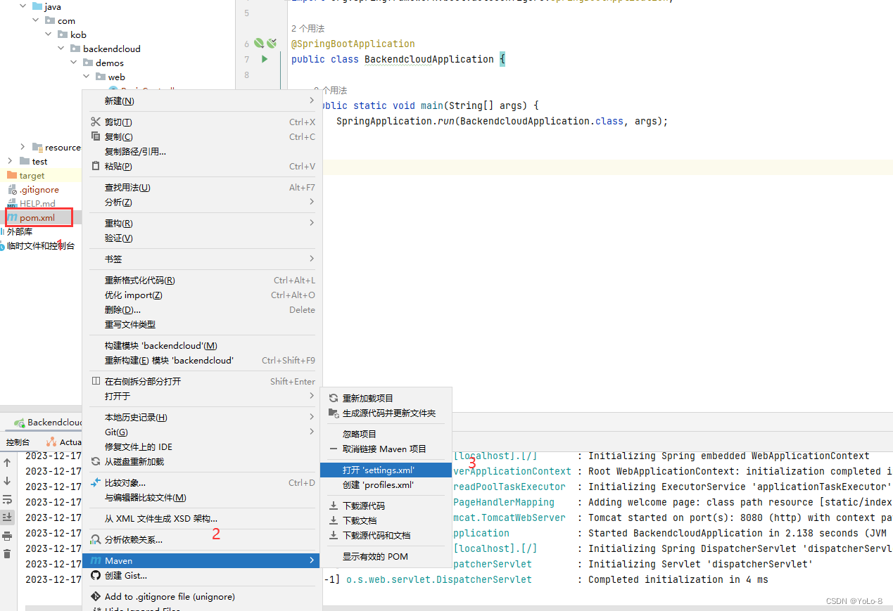Toggle scroll-to-end button in console toolbar
The width and height of the screenshot is (893, 611).
pyautogui.click(x=7, y=517)
